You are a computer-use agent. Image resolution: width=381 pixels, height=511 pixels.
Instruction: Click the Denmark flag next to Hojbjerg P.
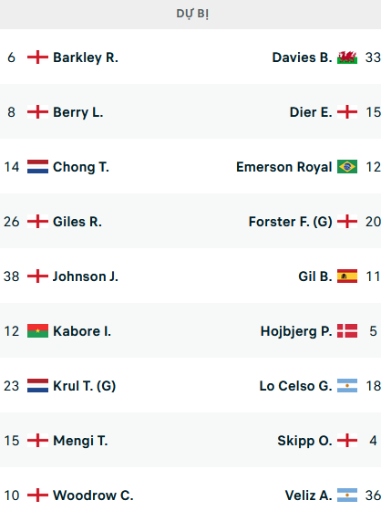(x=347, y=331)
